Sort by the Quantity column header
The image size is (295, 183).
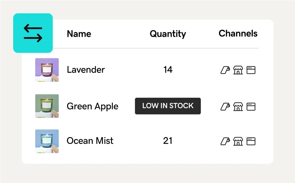[x=168, y=34]
